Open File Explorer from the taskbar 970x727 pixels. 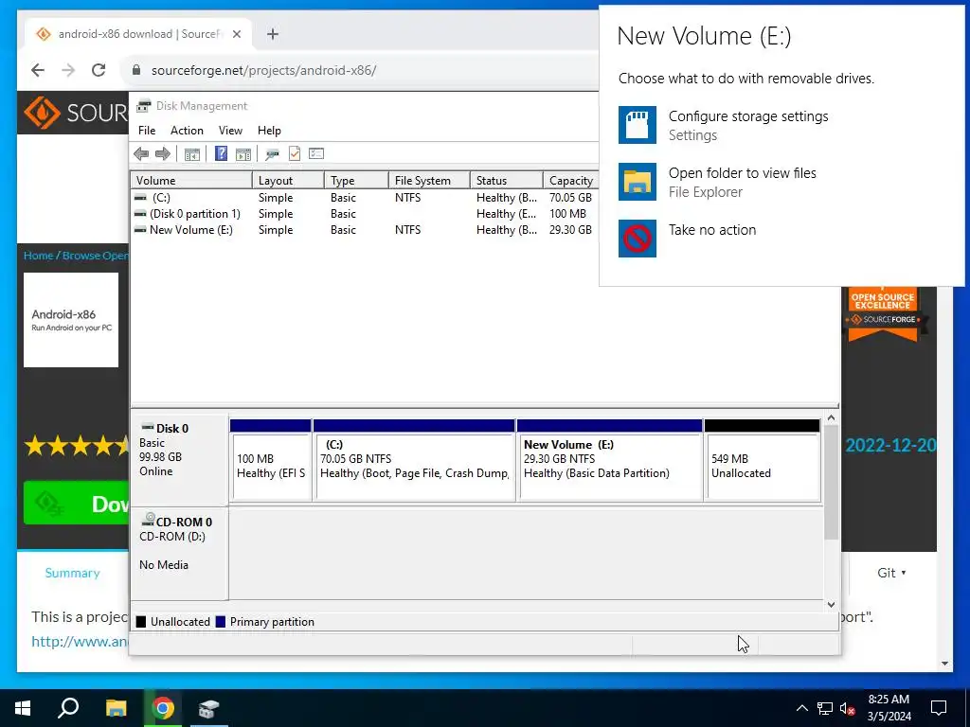pos(116,708)
